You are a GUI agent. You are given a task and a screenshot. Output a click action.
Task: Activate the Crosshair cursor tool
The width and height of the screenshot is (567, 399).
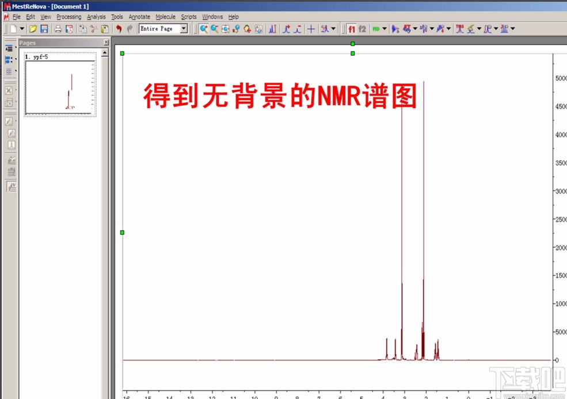point(310,29)
